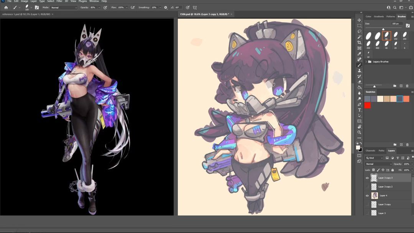Select the Horizontal Type tool

(x=359, y=110)
